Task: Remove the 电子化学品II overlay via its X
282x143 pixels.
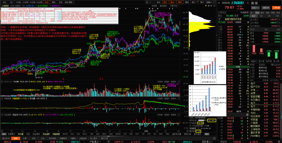Action: (50, 6)
